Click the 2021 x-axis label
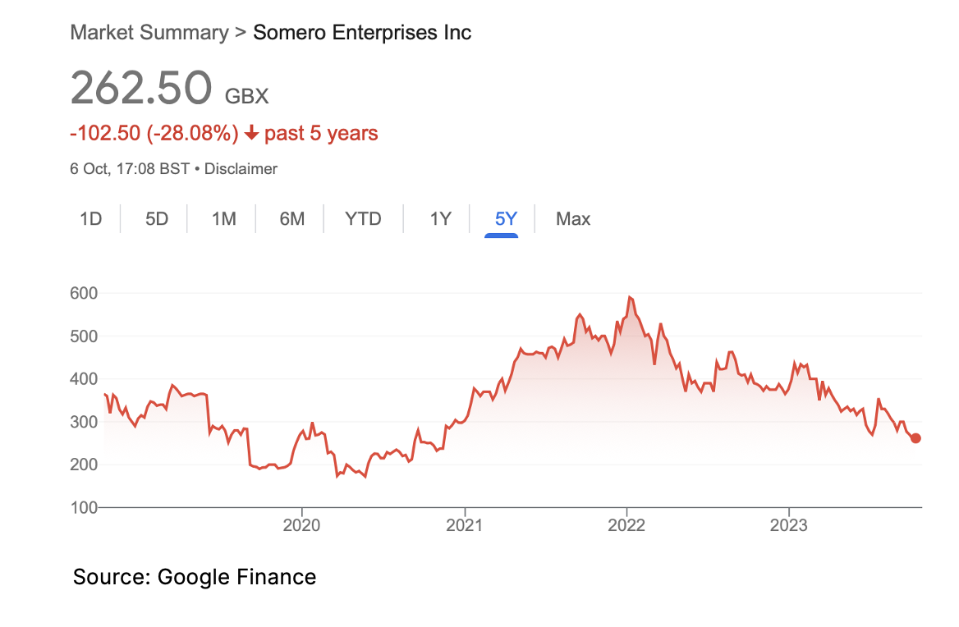This screenshot has height=627, width=959. pyautogui.click(x=464, y=525)
